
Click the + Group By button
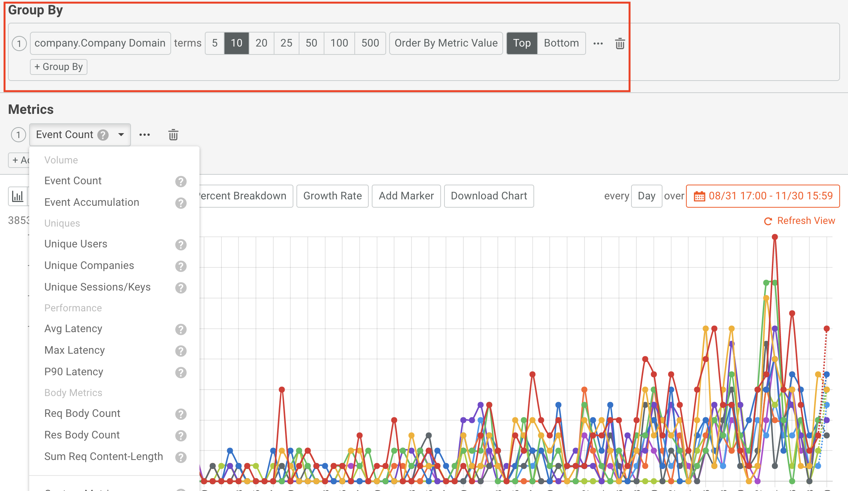(58, 67)
